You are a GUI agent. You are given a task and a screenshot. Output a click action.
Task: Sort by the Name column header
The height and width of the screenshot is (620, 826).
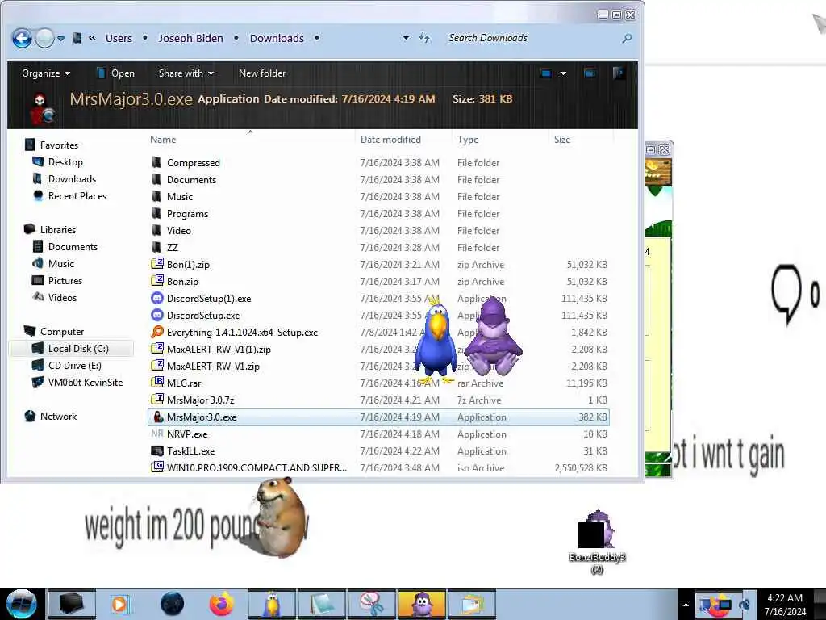point(163,140)
